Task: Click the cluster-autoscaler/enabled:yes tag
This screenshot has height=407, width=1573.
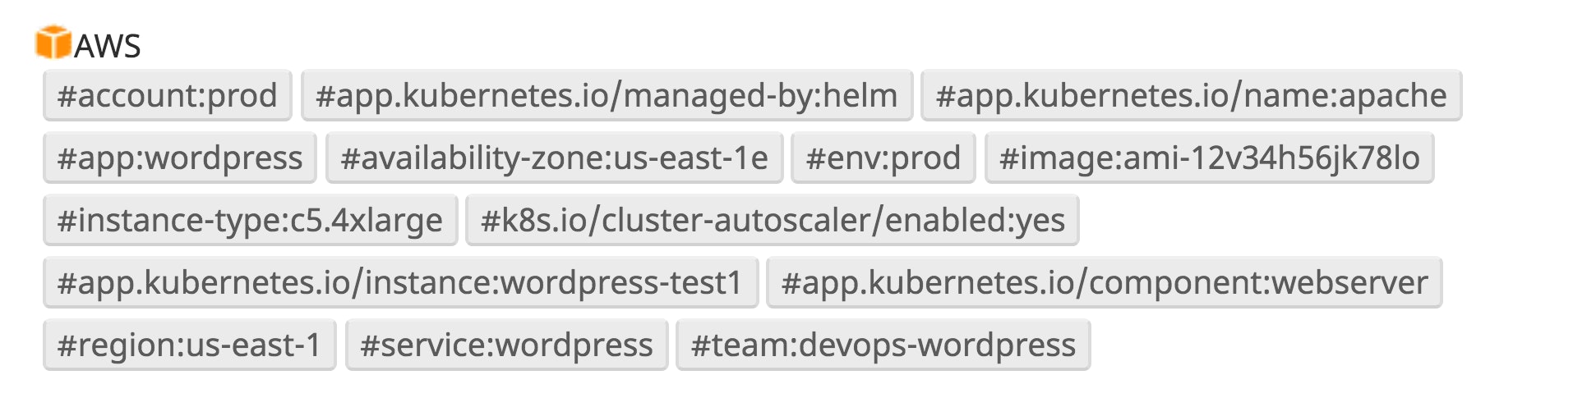Action: (x=772, y=221)
